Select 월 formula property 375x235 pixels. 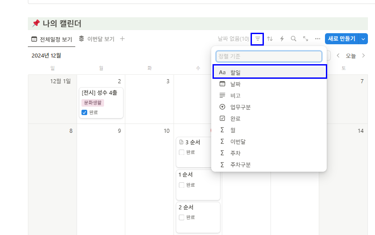(x=269, y=130)
